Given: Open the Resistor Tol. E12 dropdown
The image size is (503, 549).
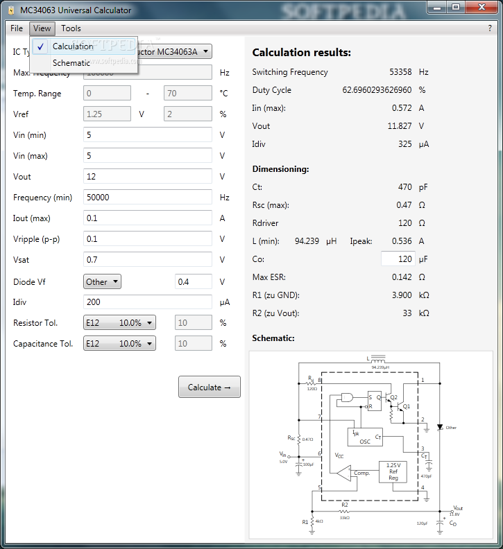Looking at the screenshot, I should 119,323.
